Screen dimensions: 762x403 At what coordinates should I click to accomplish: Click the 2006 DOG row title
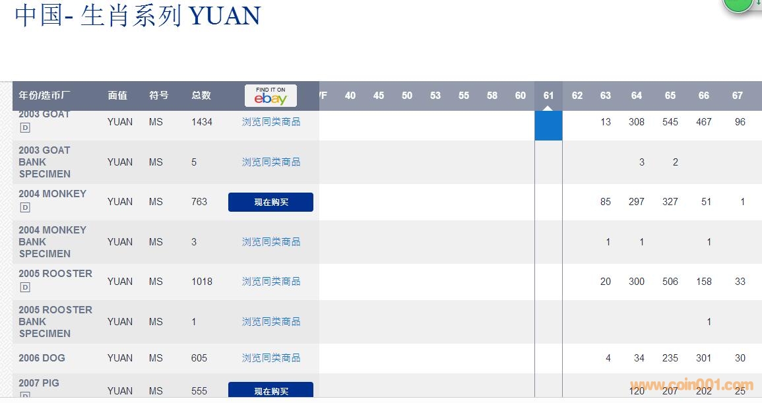42,358
